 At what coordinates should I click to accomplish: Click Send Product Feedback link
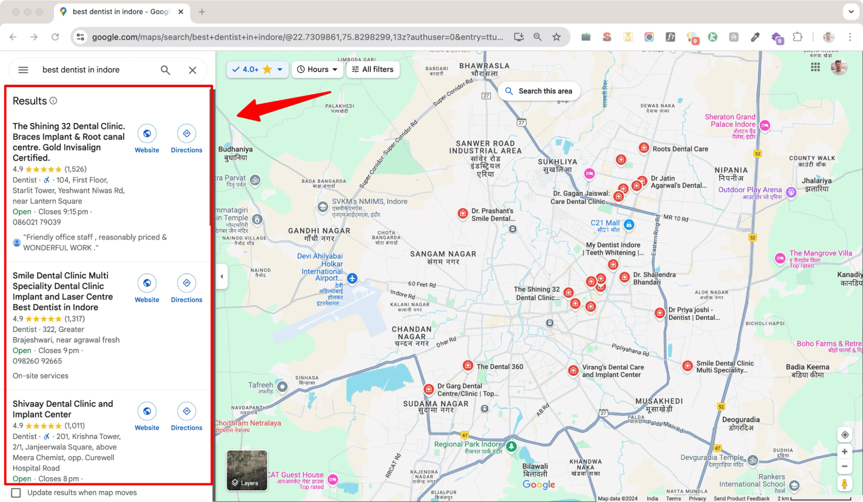[x=741, y=499]
